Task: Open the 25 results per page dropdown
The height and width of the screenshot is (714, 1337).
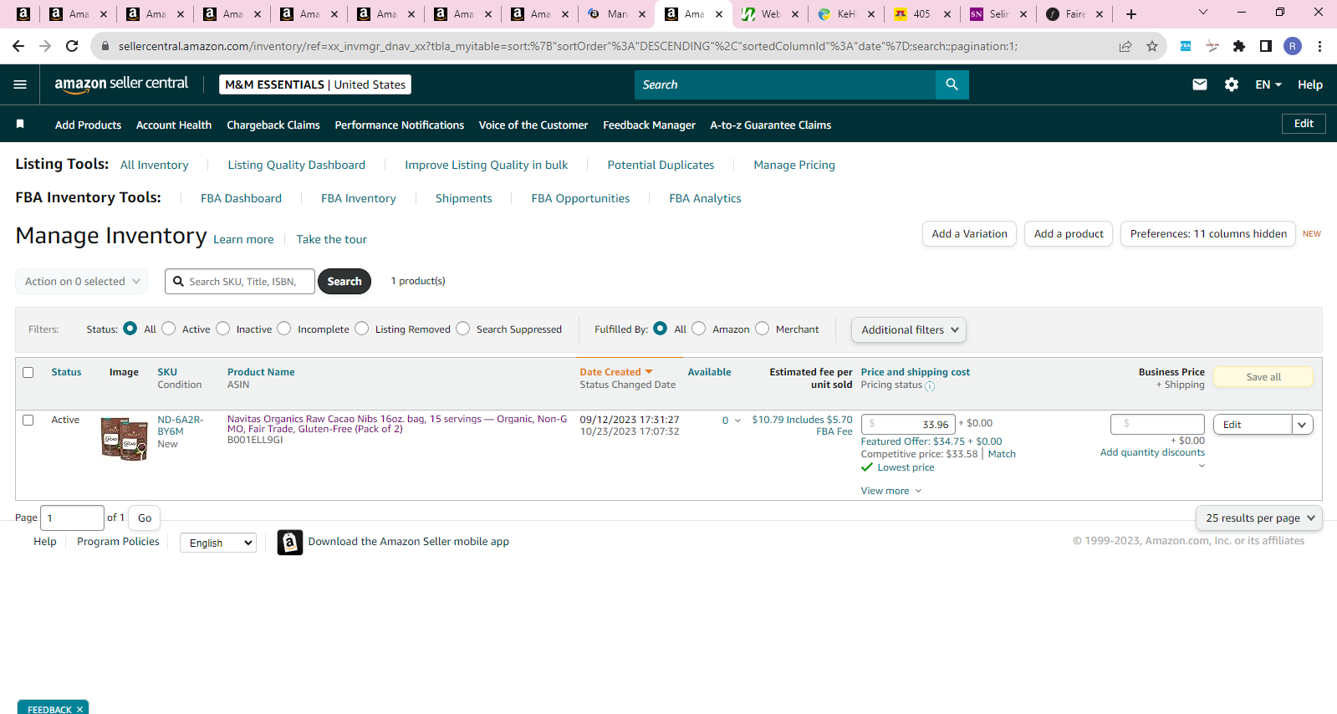Action: pos(1259,518)
